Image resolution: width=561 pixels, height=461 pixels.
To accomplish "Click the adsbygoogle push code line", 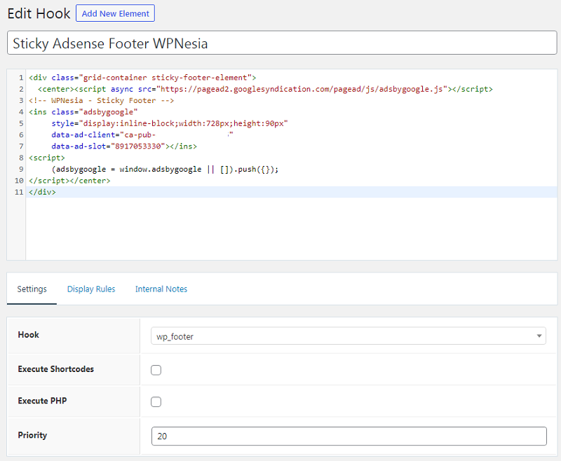I will click(x=165, y=169).
